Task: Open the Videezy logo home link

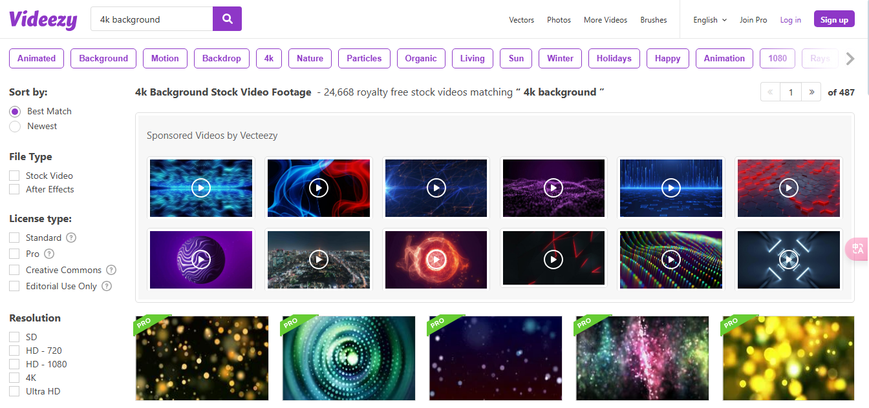Action: pyautogui.click(x=43, y=19)
